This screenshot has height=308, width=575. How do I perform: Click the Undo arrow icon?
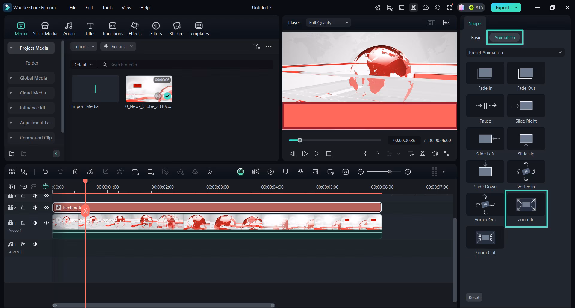coord(45,172)
